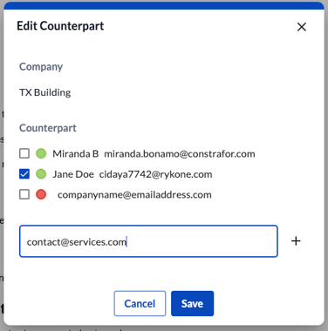This screenshot has width=328, height=331.
Task: Select cidaya7742@rykone.com email text
Action: 155,174
